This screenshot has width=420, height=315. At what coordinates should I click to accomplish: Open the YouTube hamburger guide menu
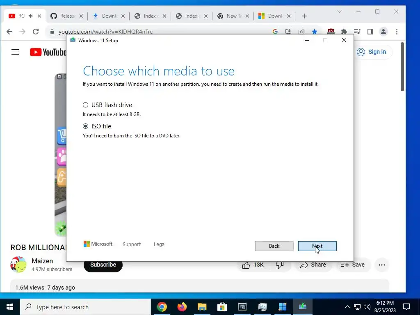15,52
